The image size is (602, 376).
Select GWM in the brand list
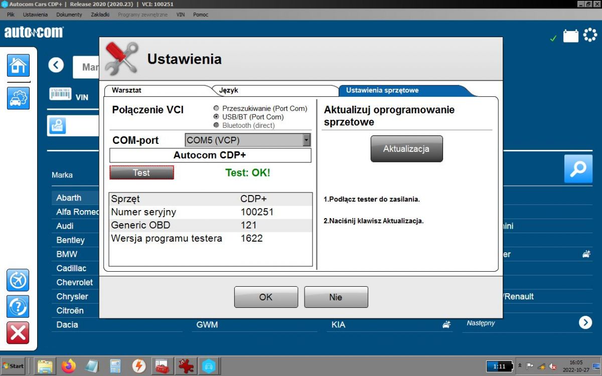click(x=207, y=325)
